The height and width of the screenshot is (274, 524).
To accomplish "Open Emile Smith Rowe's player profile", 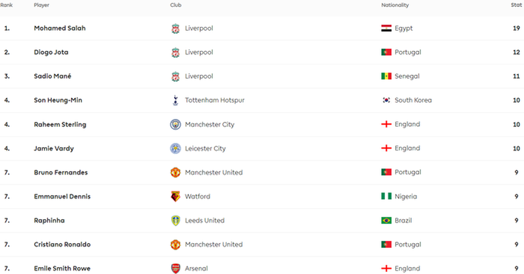I will 62,269.
